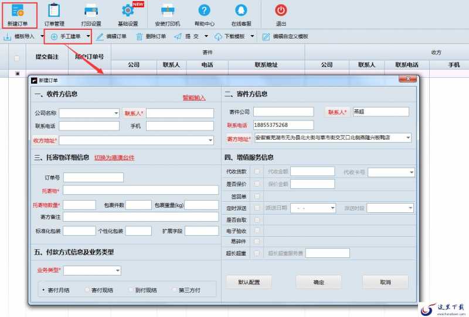Click 订单号 order number input field

[93, 177]
